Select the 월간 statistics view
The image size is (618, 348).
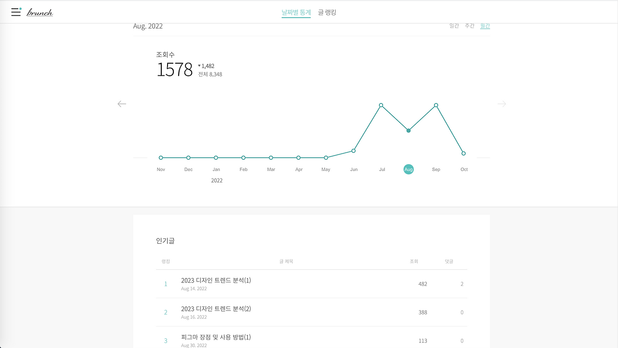coord(485,26)
